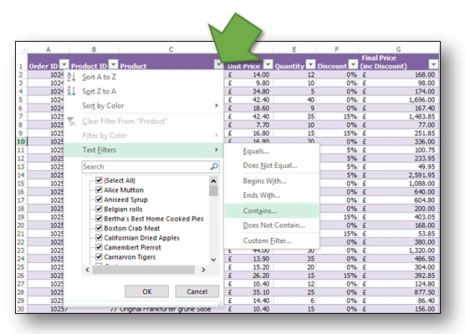The height and width of the screenshot is (334, 465).
Task: Click the horizontal scroll left arrow
Action: 87,270
